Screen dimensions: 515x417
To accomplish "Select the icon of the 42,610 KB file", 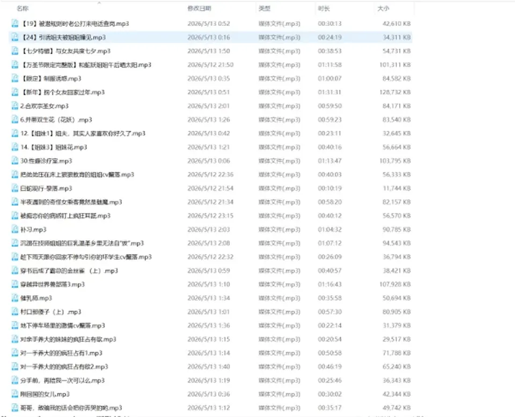I will (x=15, y=24).
